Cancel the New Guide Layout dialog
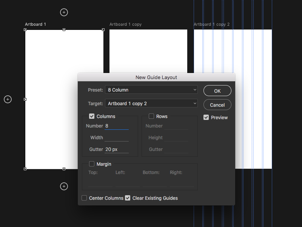302x227 pixels. 217,105
